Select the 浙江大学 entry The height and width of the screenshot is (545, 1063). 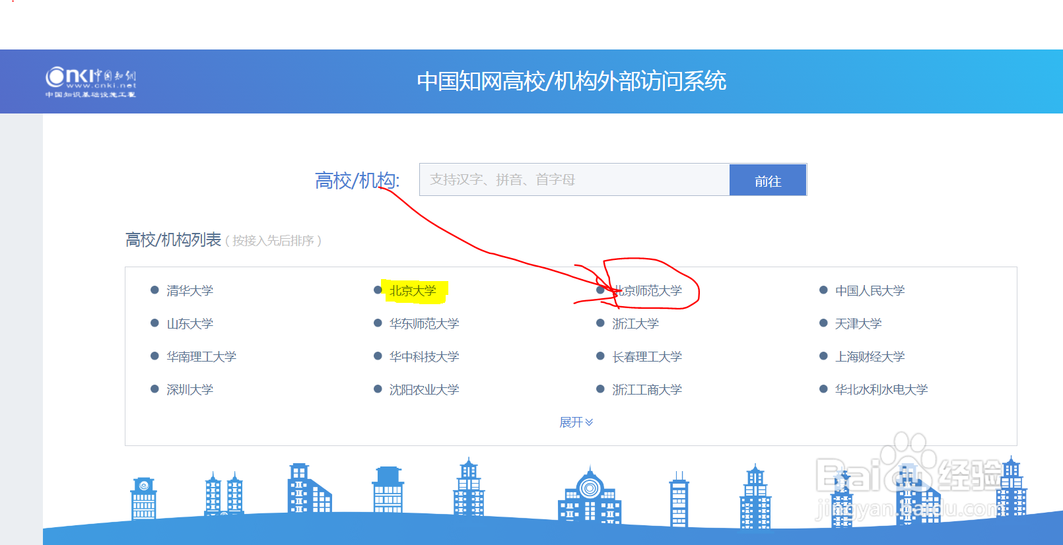[x=635, y=323]
